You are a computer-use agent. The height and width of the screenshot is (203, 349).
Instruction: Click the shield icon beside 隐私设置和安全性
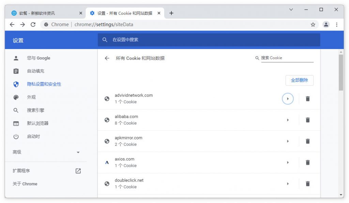15,84
